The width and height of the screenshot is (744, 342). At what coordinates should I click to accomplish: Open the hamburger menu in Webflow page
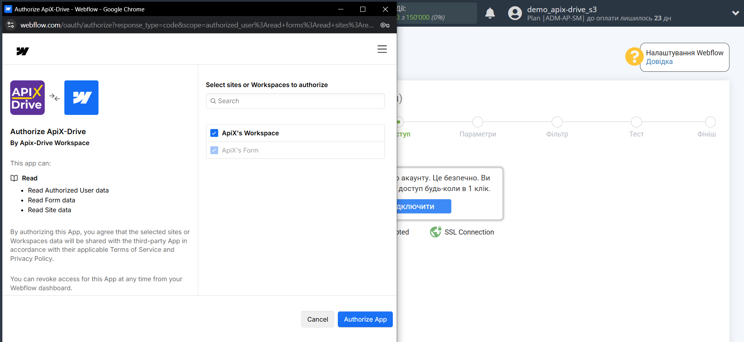[x=382, y=49]
